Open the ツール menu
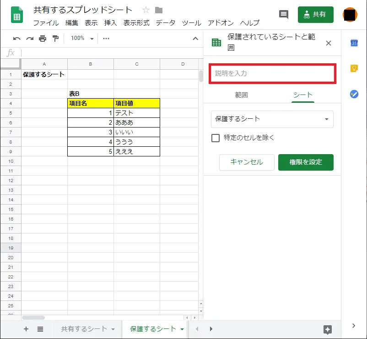Screen dimensions: 367x339 191,23
